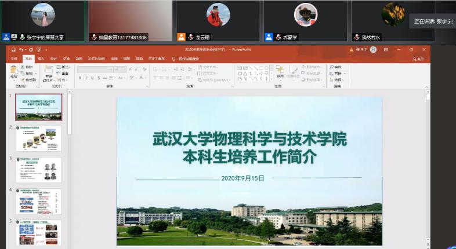Select slide 3 thumbnail in slide panel
Screen dimensions: 456x249
pos(38,169)
